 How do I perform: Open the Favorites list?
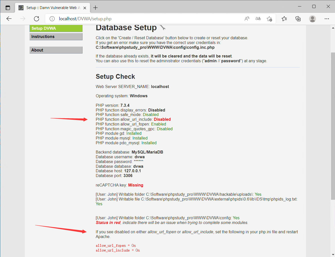click(284, 19)
